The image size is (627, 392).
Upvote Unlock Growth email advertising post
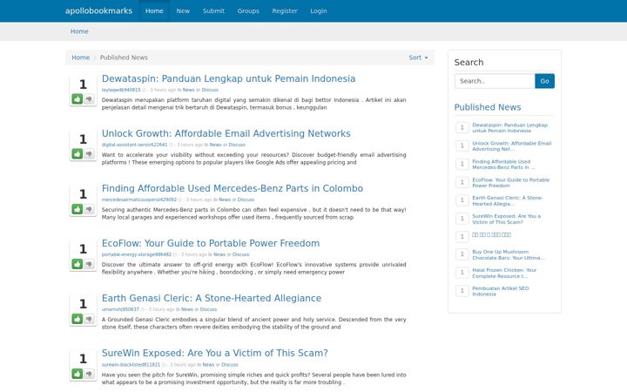(x=78, y=153)
